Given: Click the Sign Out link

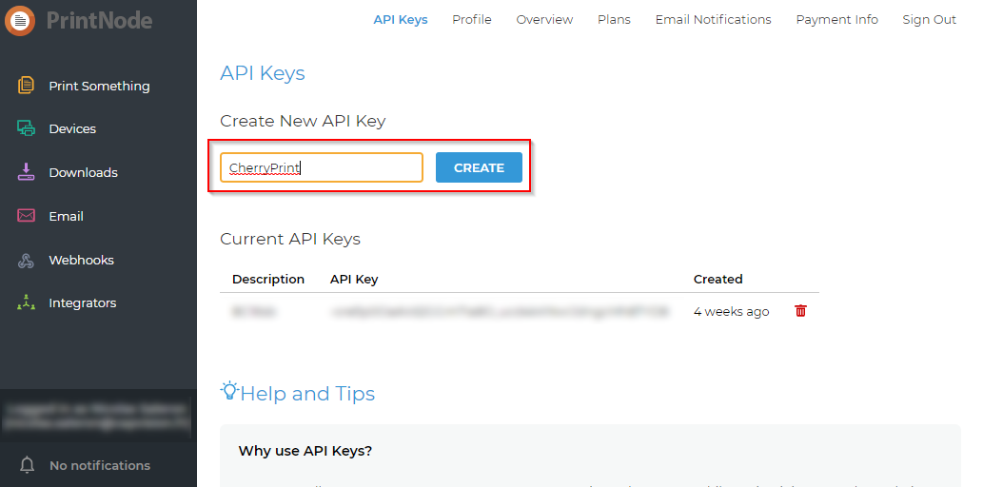Looking at the screenshot, I should [x=929, y=19].
